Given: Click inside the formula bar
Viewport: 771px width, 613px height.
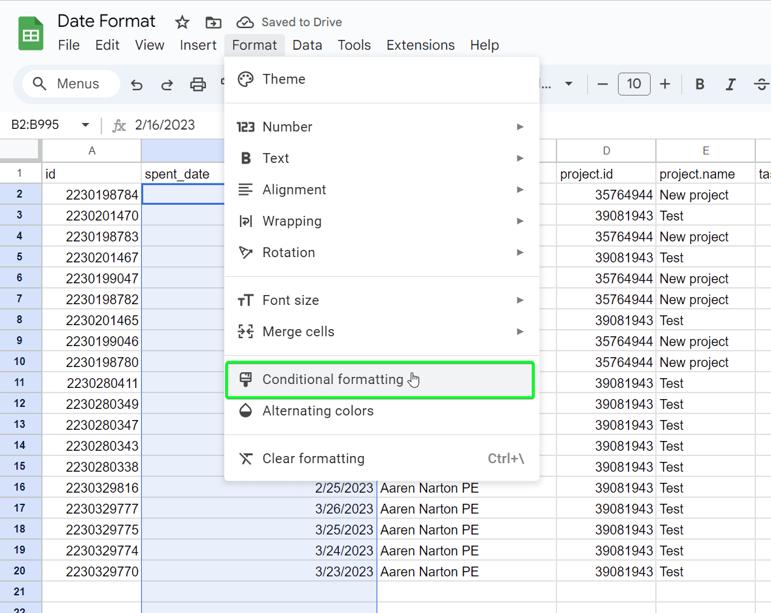Looking at the screenshot, I should (196, 124).
